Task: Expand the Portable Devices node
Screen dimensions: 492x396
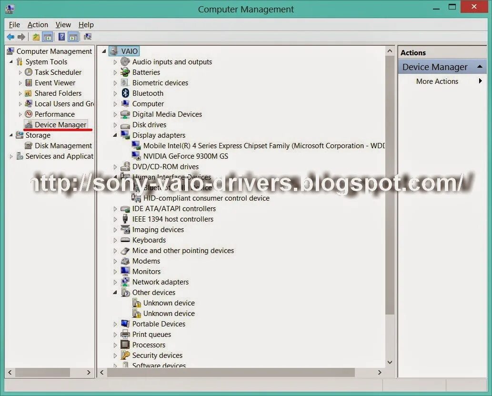Action: click(115, 324)
